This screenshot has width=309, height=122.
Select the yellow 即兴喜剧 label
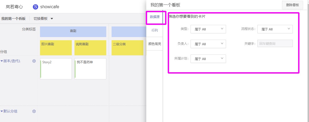[x=56, y=48]
